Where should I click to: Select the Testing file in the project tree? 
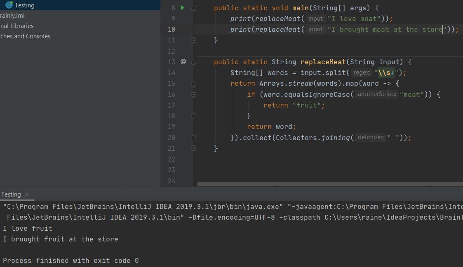(25, 5)
